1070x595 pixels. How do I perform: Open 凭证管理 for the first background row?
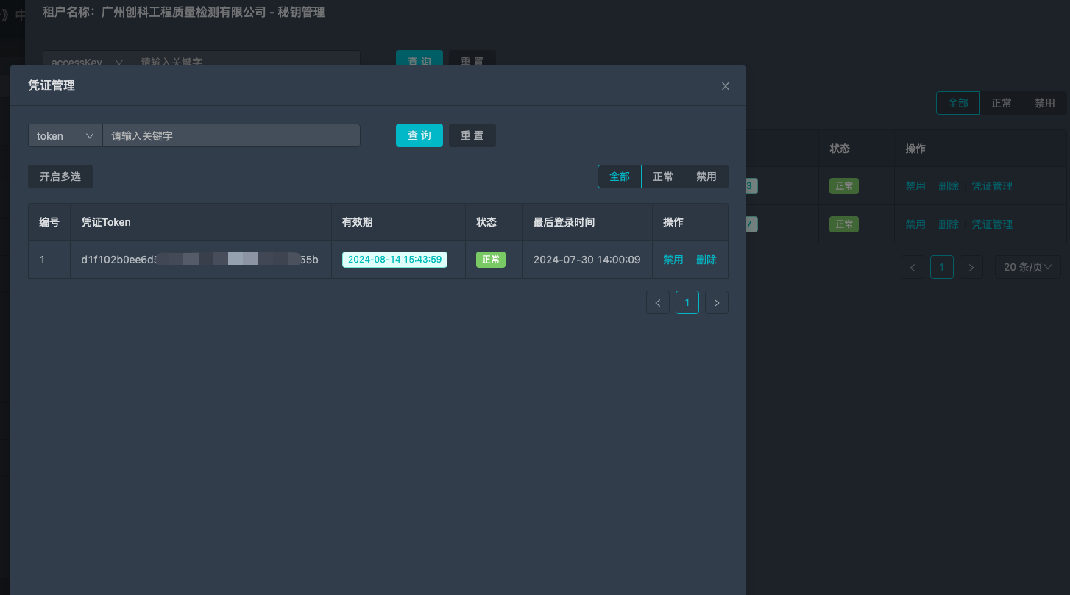(x=991, y=185)
